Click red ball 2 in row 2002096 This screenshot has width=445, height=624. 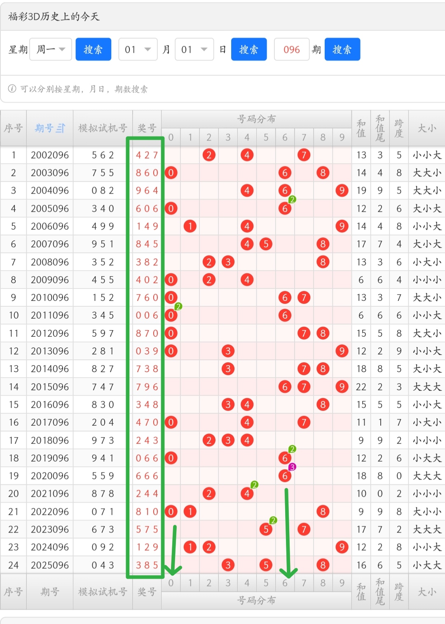coord(209,155)
